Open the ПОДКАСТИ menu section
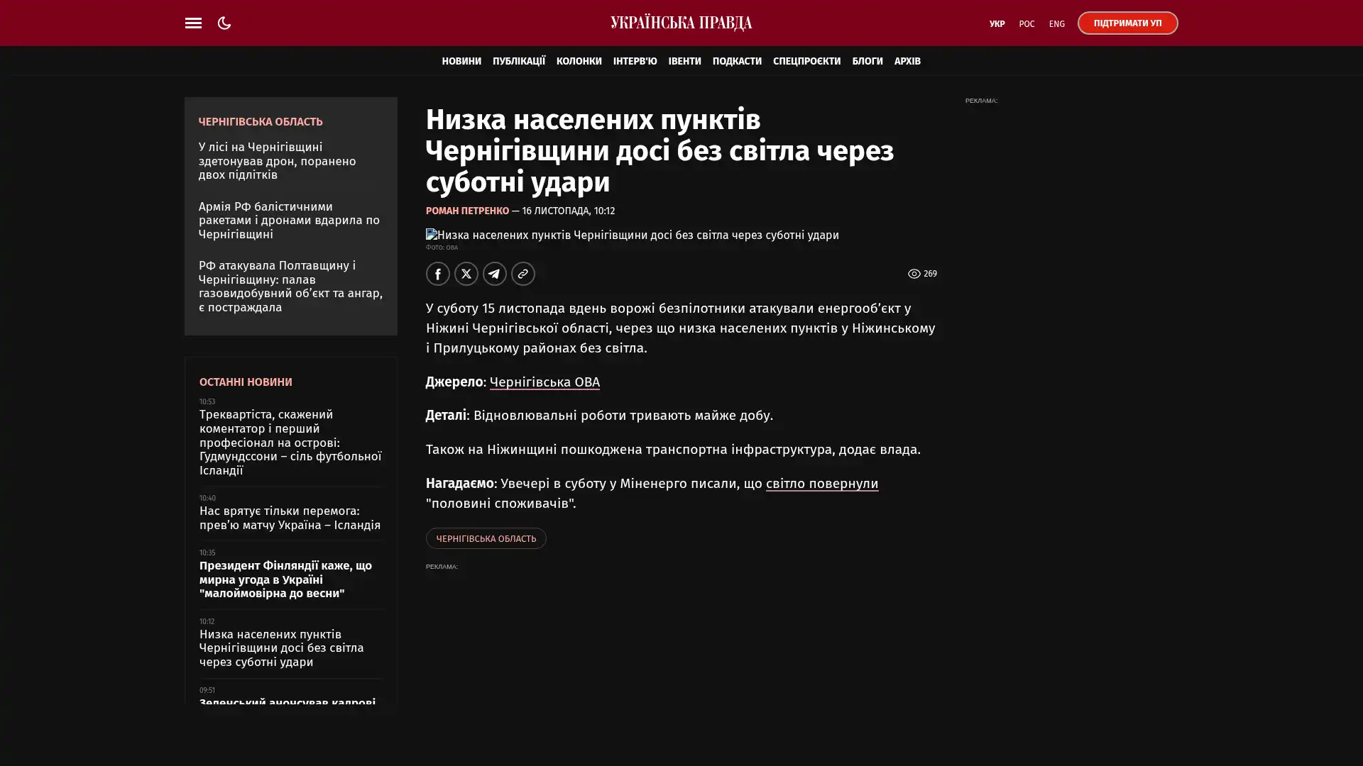 click(x=736, y=61)
